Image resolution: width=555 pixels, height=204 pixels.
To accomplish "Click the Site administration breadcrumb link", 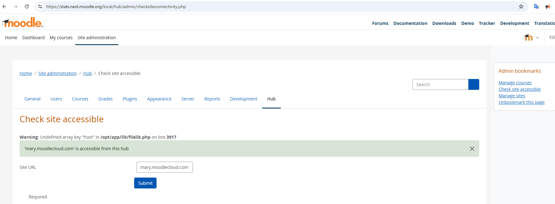I will tap(57, 73).
